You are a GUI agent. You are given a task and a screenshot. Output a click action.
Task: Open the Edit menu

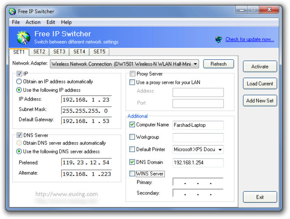(51, 22)
